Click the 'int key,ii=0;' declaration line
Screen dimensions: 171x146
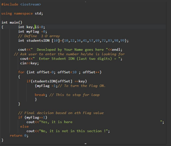[31, 27]
